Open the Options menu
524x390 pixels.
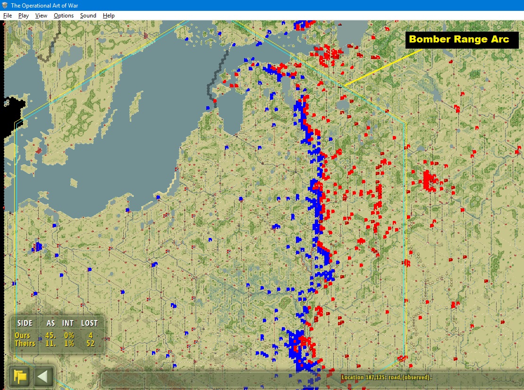click(x=64, y=16)
